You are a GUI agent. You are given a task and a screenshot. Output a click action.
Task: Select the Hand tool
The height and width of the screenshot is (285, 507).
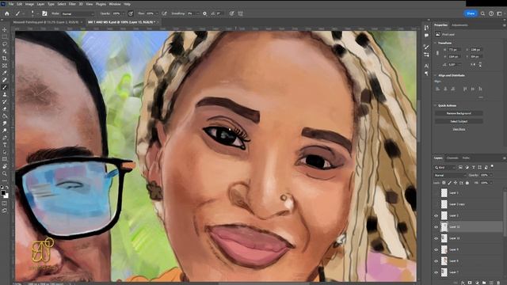5,166
